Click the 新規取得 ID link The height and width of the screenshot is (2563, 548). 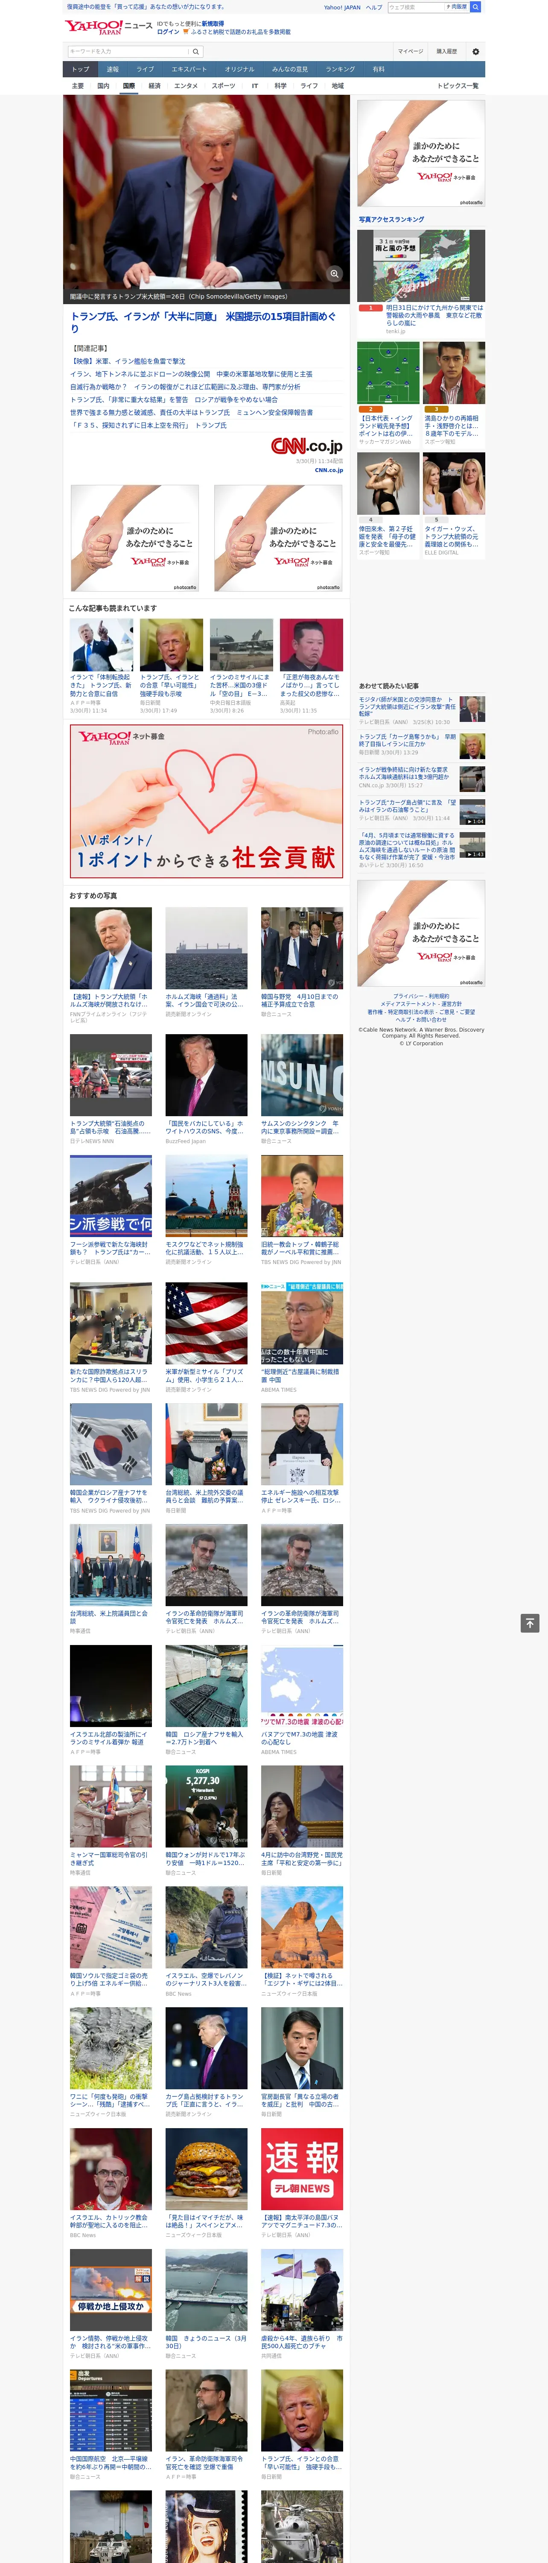pyautogui.click(x=213, y=24)
